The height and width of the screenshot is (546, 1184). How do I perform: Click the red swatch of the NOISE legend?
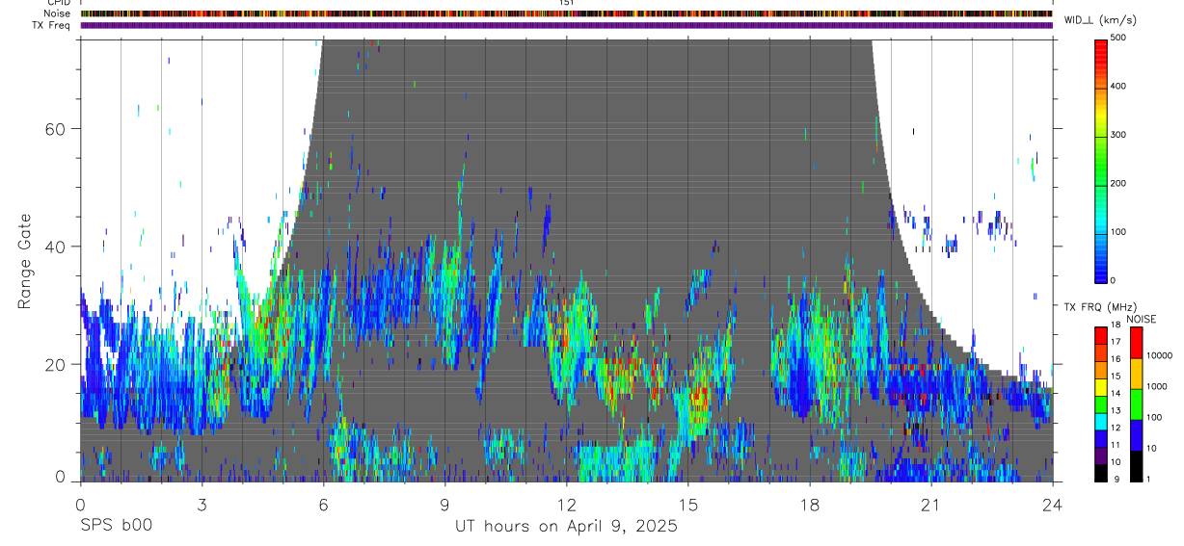(1136, 343)
